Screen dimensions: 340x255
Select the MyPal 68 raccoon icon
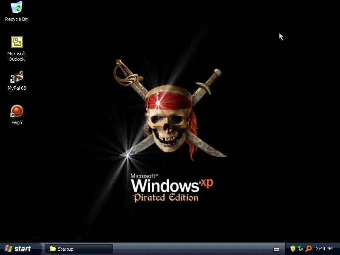click(17, 77)
